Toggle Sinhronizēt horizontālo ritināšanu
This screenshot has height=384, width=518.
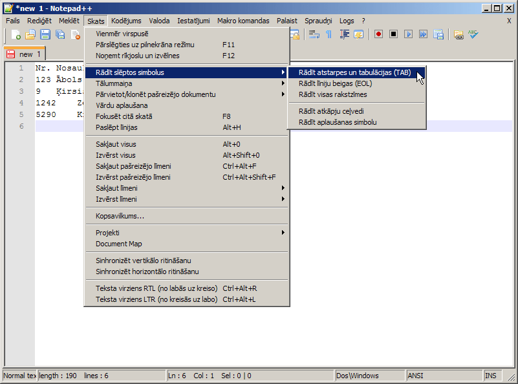187,272
